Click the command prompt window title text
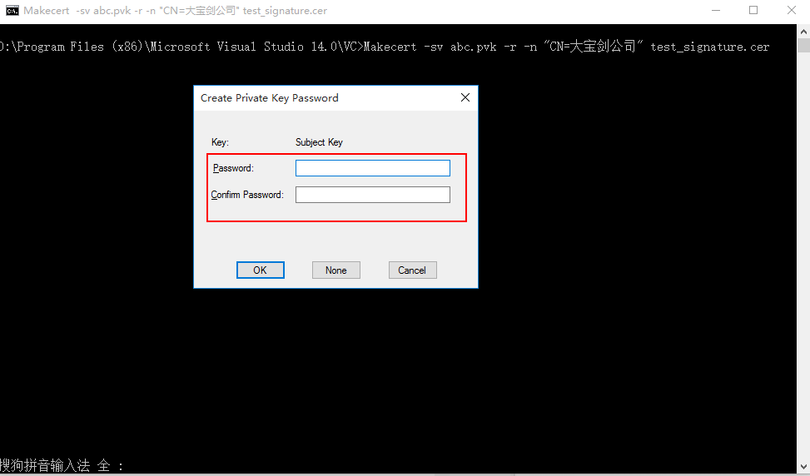 (x=175, y=10)
